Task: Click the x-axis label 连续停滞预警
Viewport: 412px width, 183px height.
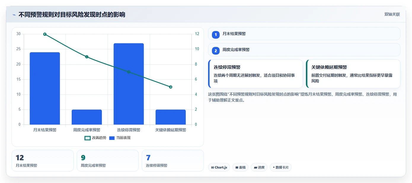Action: point(129,130)
